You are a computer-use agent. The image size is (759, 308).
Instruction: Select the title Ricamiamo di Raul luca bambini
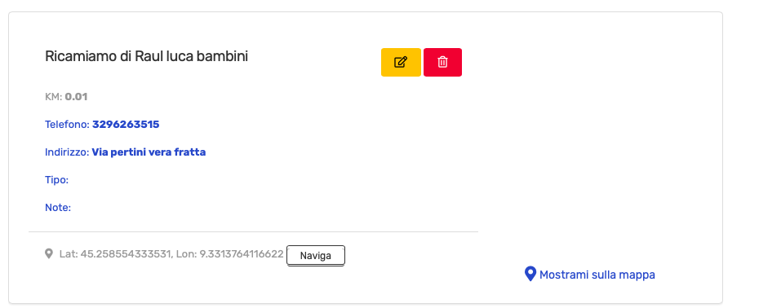[x=146, y=56]
